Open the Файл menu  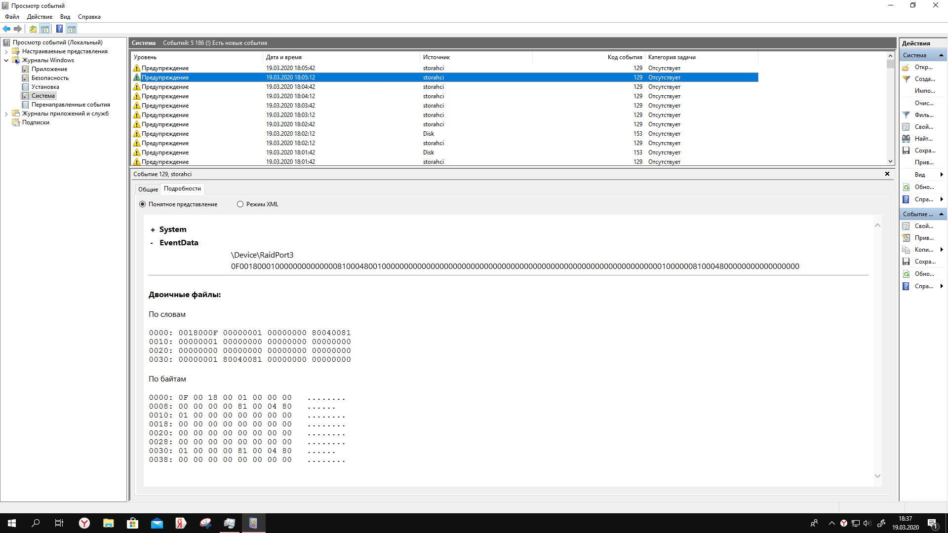(x=12, y=17)
